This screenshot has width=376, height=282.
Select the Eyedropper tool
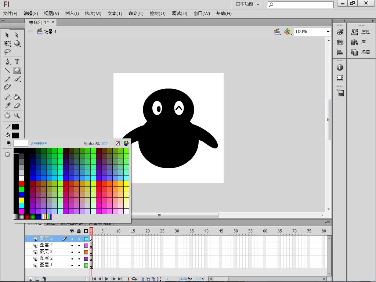click(7, 105)
